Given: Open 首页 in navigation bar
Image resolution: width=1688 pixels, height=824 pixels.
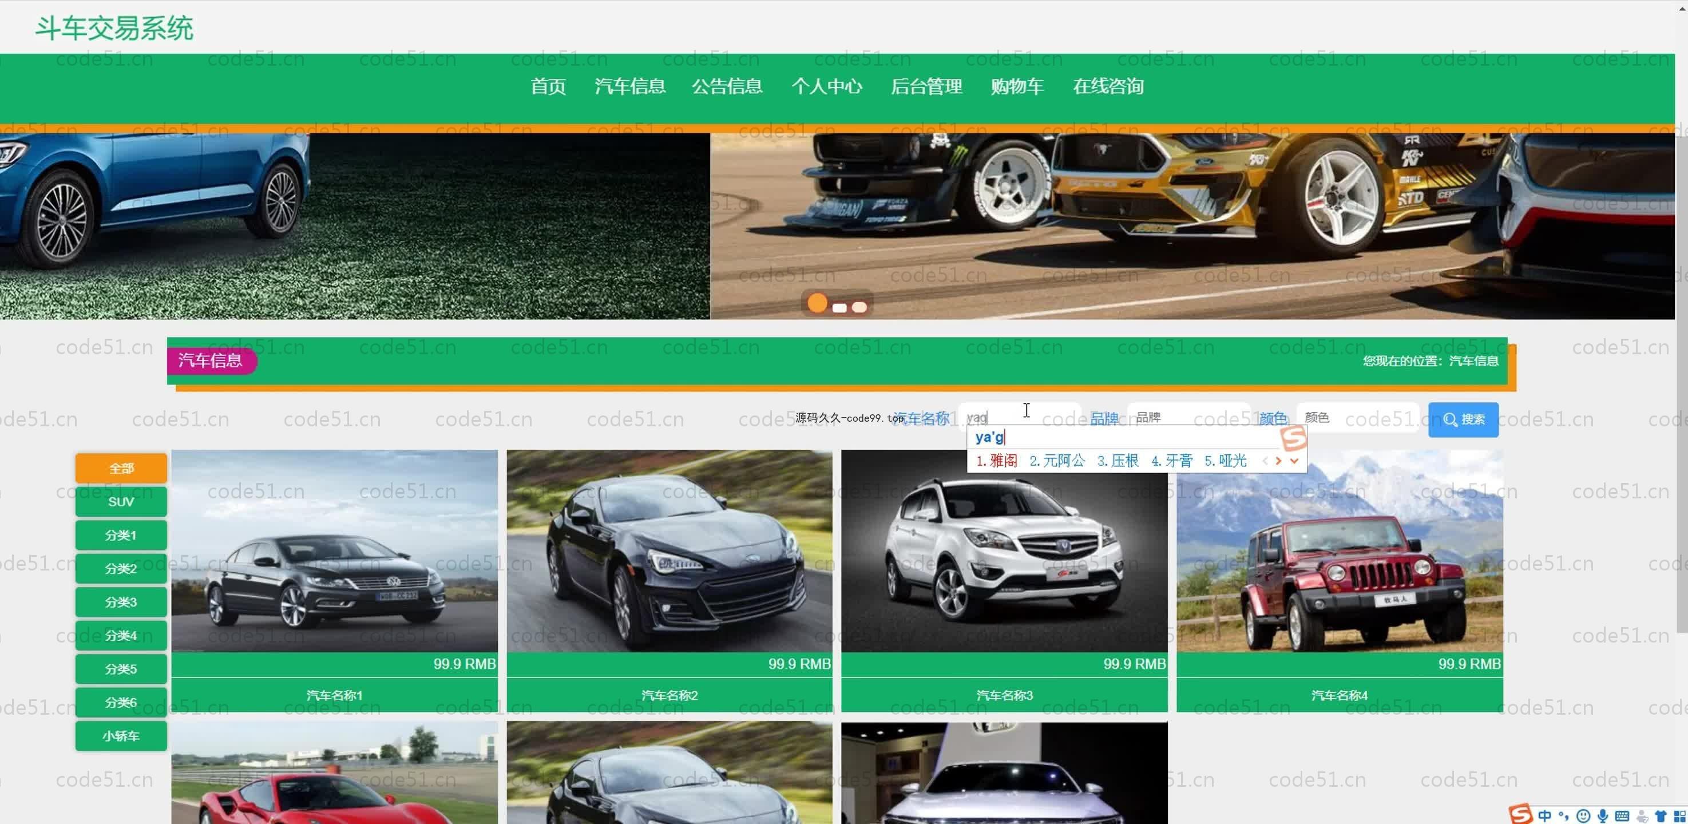Looking at the screenshot, I should [548, 86].
